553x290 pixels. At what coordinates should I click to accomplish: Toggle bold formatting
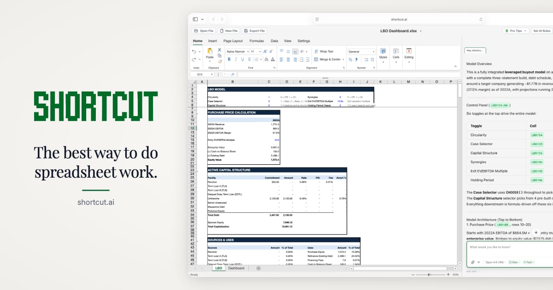tap(229, 59)
